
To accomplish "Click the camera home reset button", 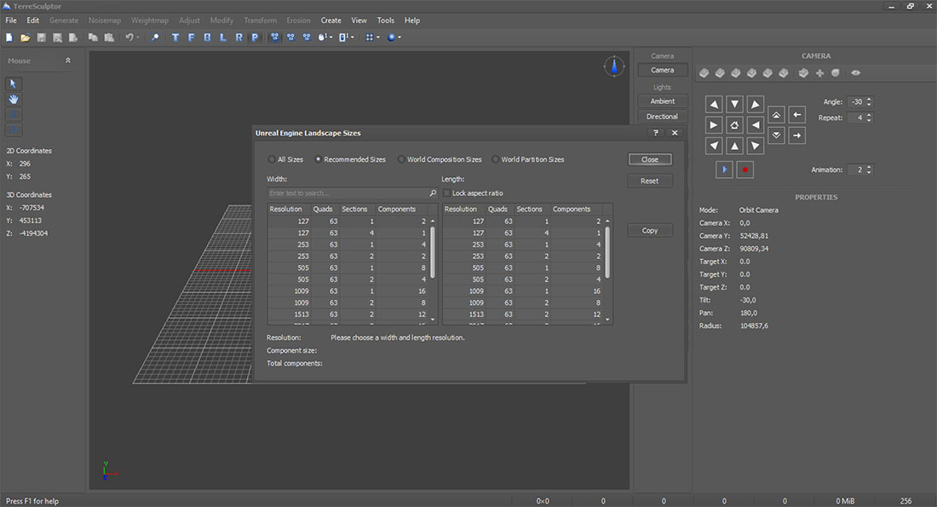I will [734, 125].
